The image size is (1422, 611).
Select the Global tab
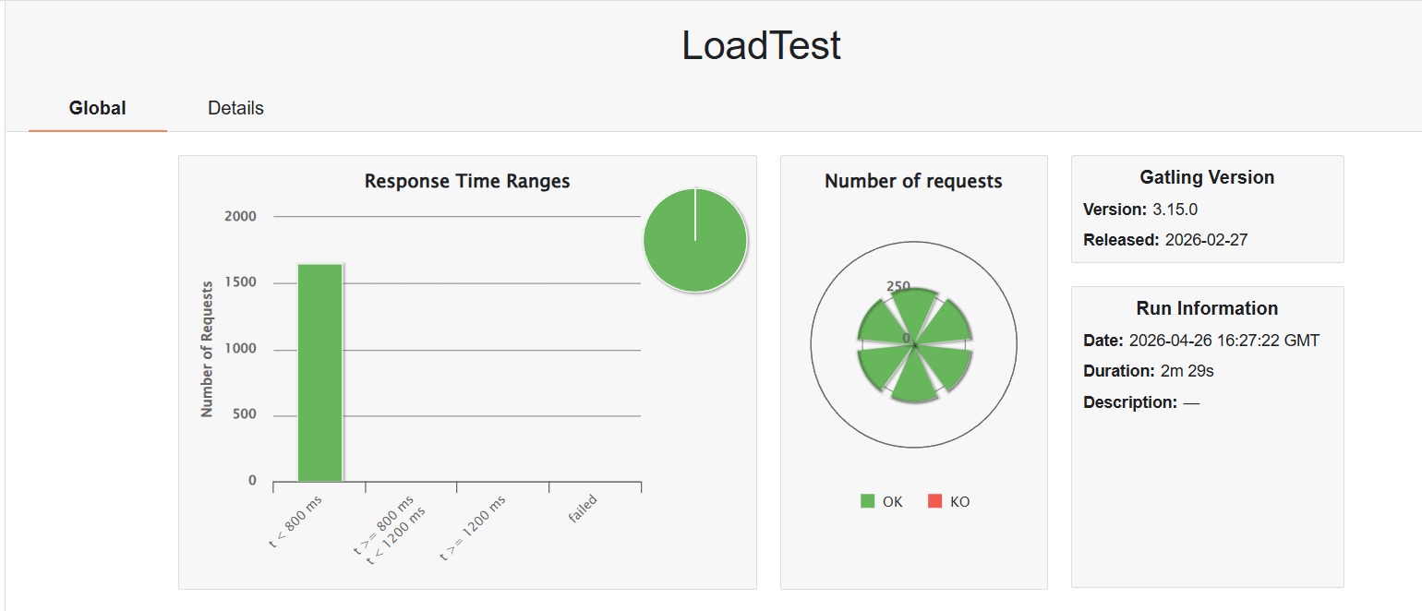click(x=97, y=107)
